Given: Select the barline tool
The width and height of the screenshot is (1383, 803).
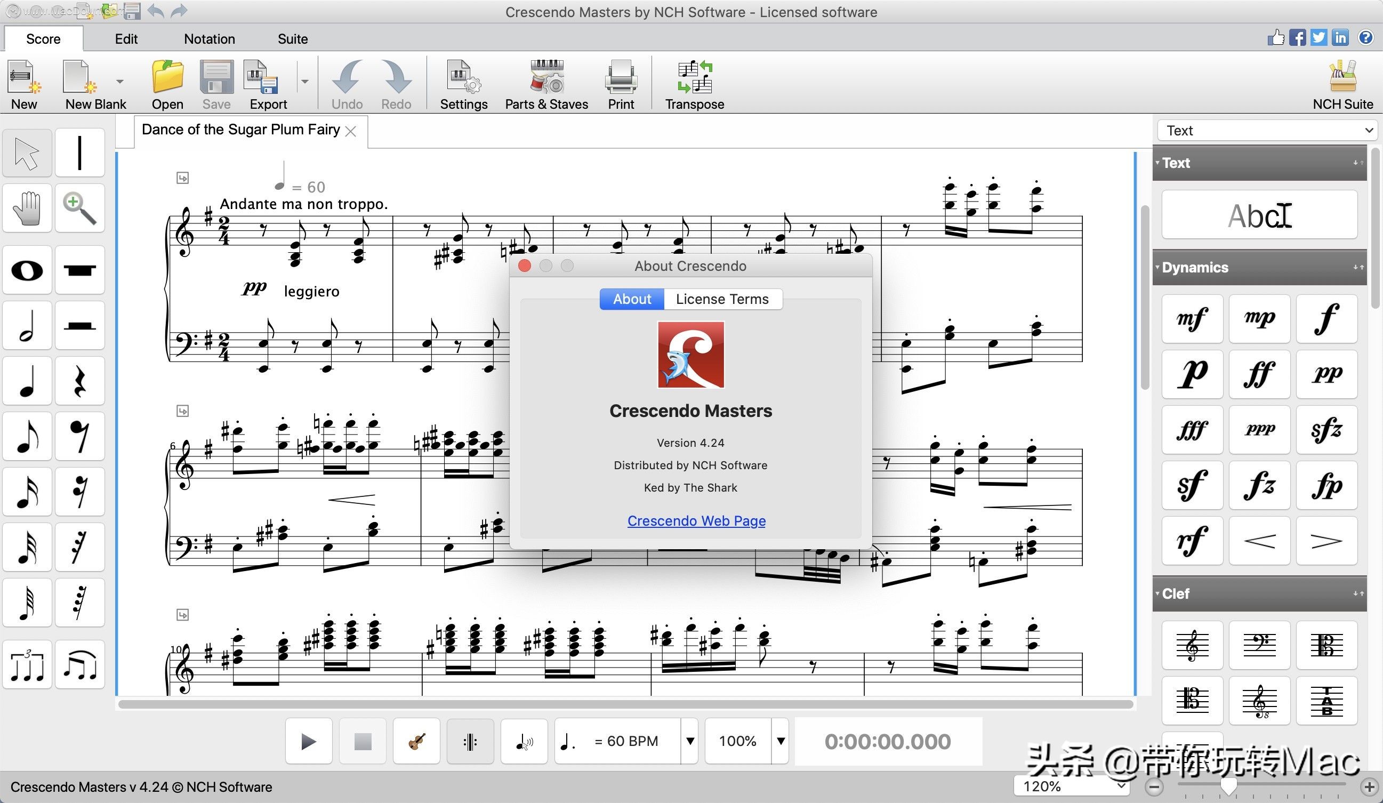Looking at the screenshot, I should point(79,153).
